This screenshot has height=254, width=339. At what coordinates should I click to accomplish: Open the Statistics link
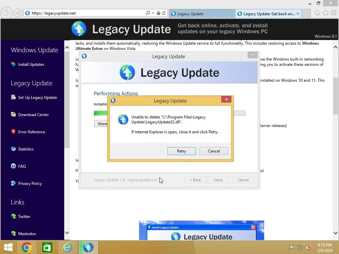click(26, 149)
